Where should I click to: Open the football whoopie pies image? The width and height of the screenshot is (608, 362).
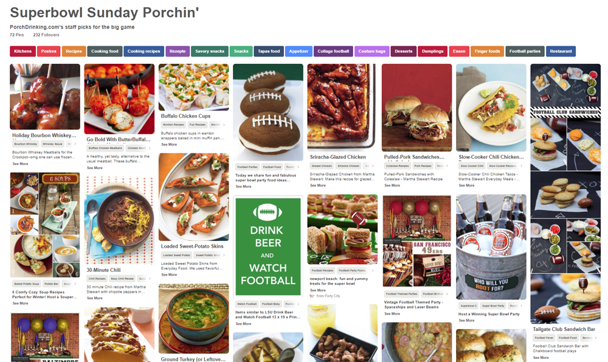268,113
